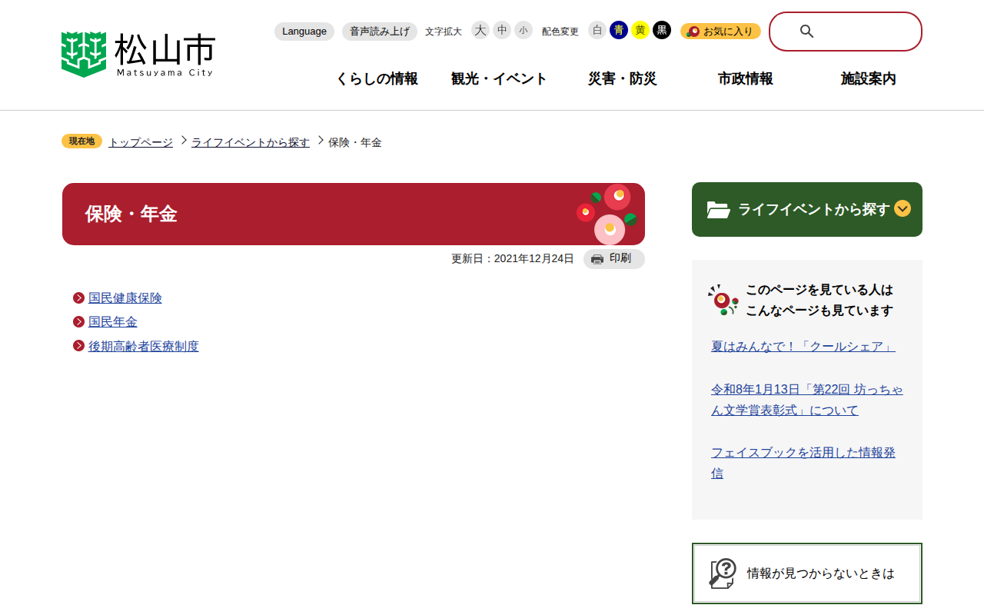
Task: Set text size to 中 (medium)
Action: pyautogui.click(x=502, y=30)
